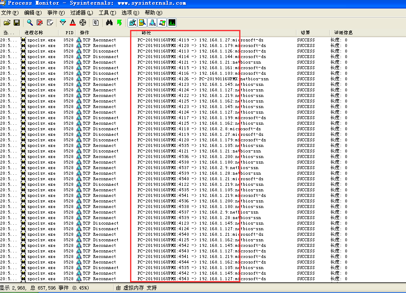Open the 选项(O) menu

(130, 13)
